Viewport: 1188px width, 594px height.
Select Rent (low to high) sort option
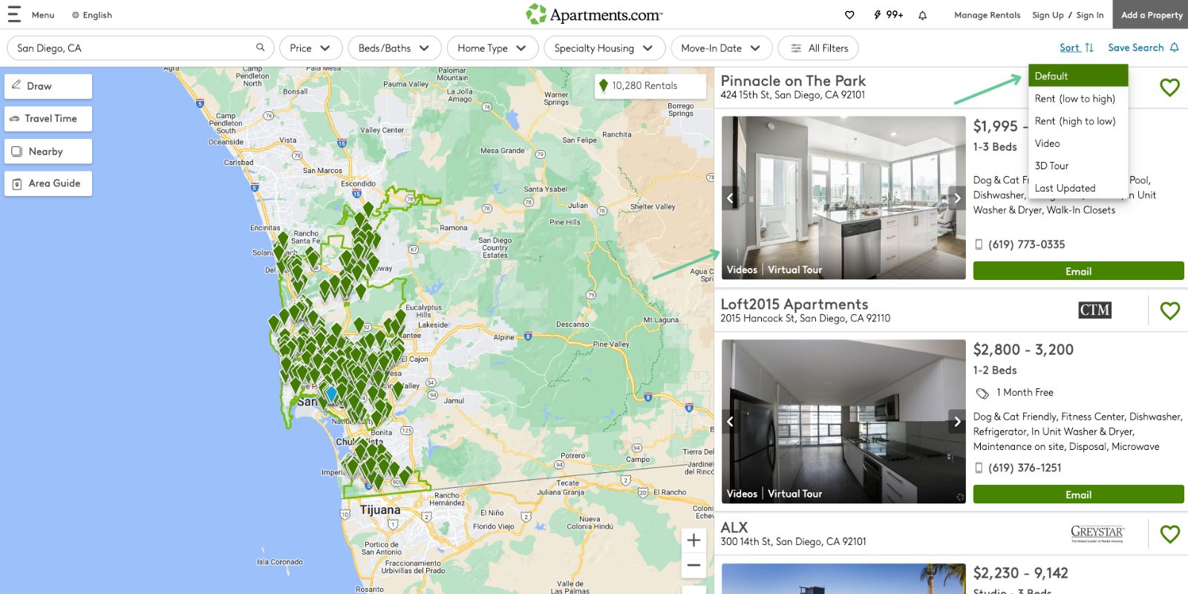(x=1074, y=99)
